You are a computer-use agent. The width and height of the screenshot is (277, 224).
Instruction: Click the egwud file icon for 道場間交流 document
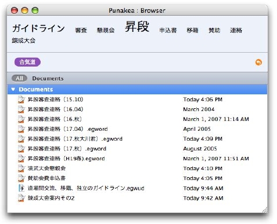[21, 188]
